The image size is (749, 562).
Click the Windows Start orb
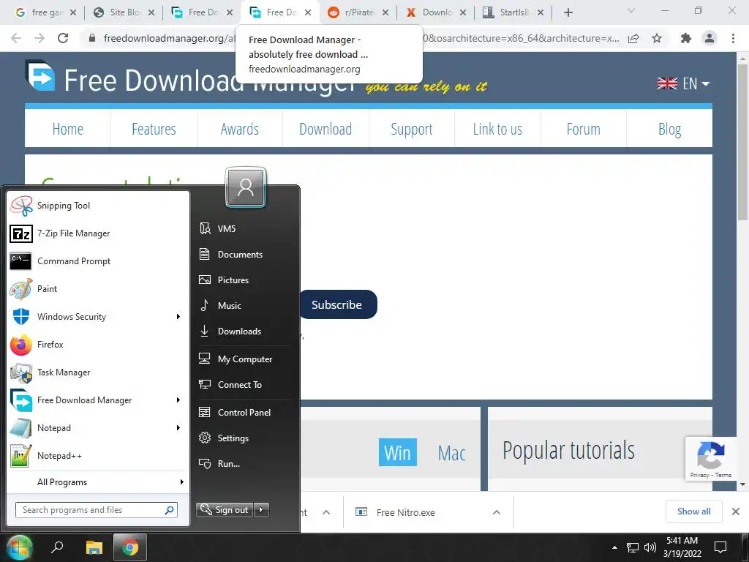[x=18, y=547]
